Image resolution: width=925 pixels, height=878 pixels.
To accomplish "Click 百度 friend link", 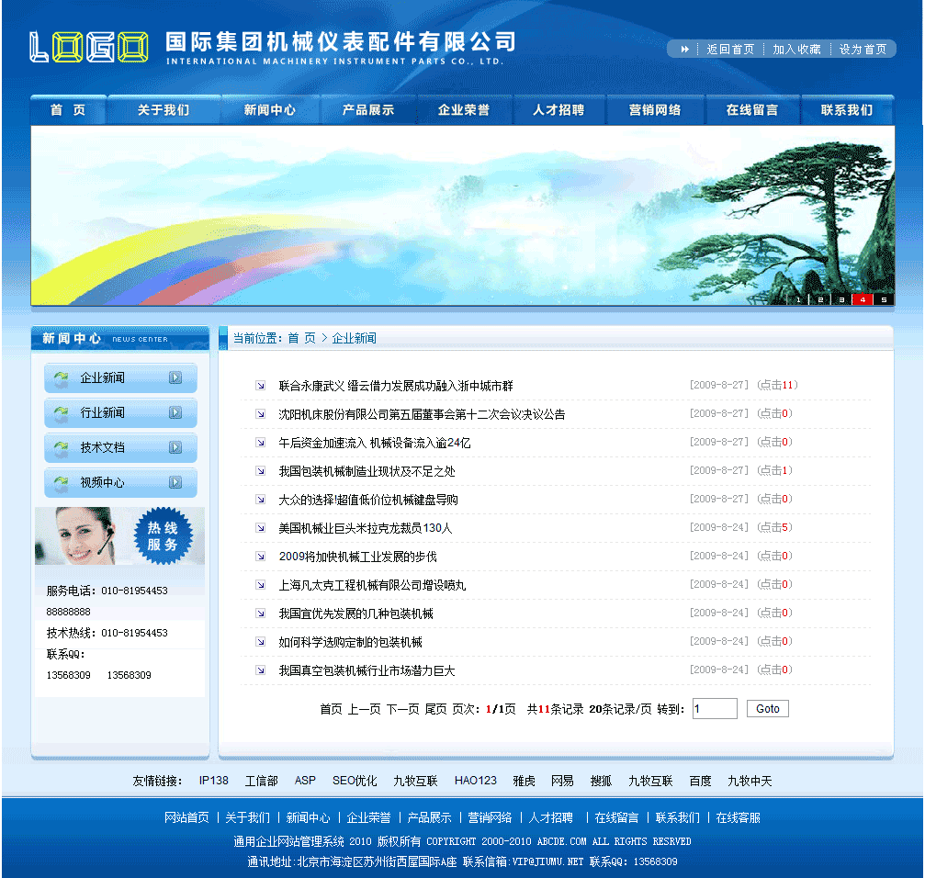I will pyautogui.click(x=700, y=781).
